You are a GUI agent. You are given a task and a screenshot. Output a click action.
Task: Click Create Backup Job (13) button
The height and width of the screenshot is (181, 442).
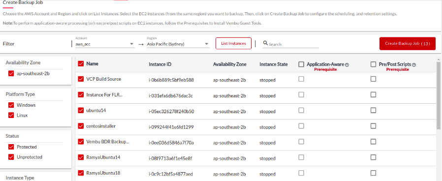coord(408,44)
